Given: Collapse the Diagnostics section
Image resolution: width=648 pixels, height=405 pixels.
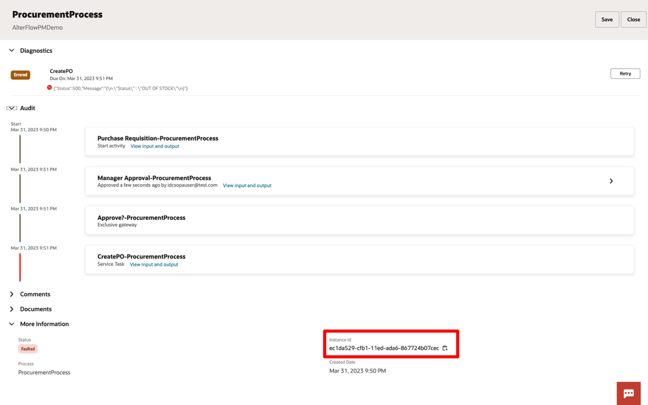Looking at the screenshot, I should (x=11, y=50).
